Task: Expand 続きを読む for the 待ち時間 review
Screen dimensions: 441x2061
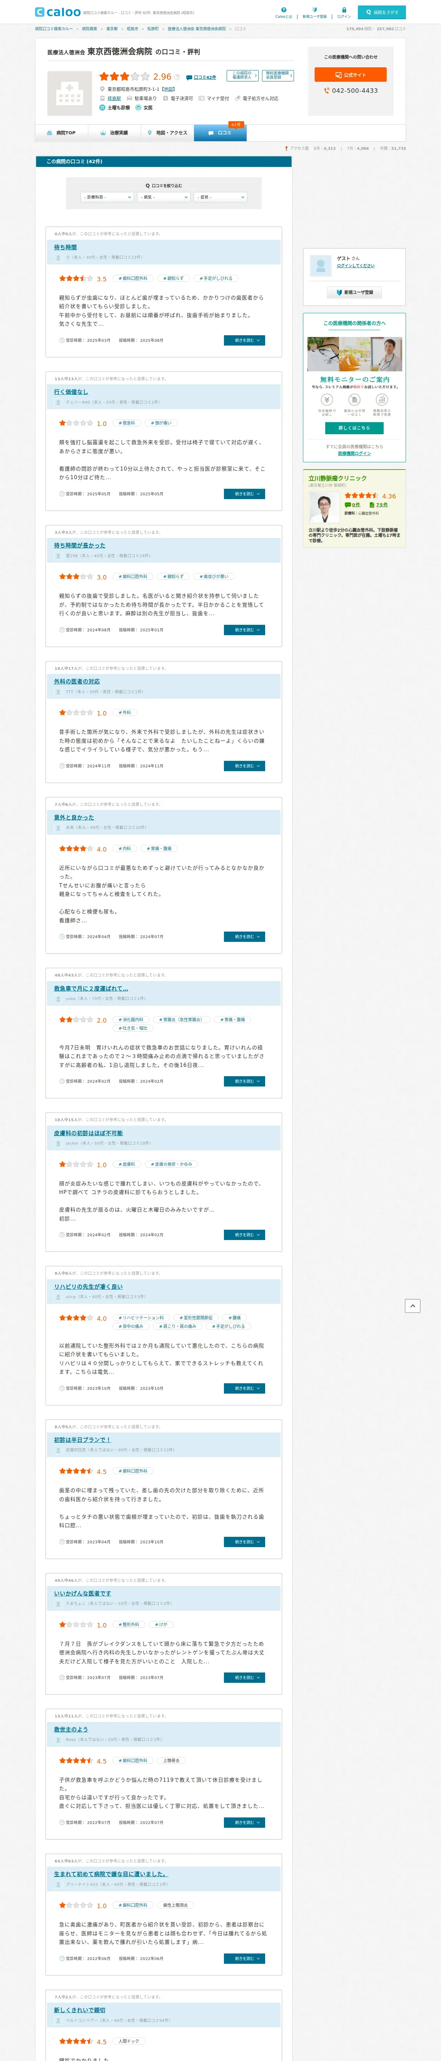Action: (x=244, y=340)
